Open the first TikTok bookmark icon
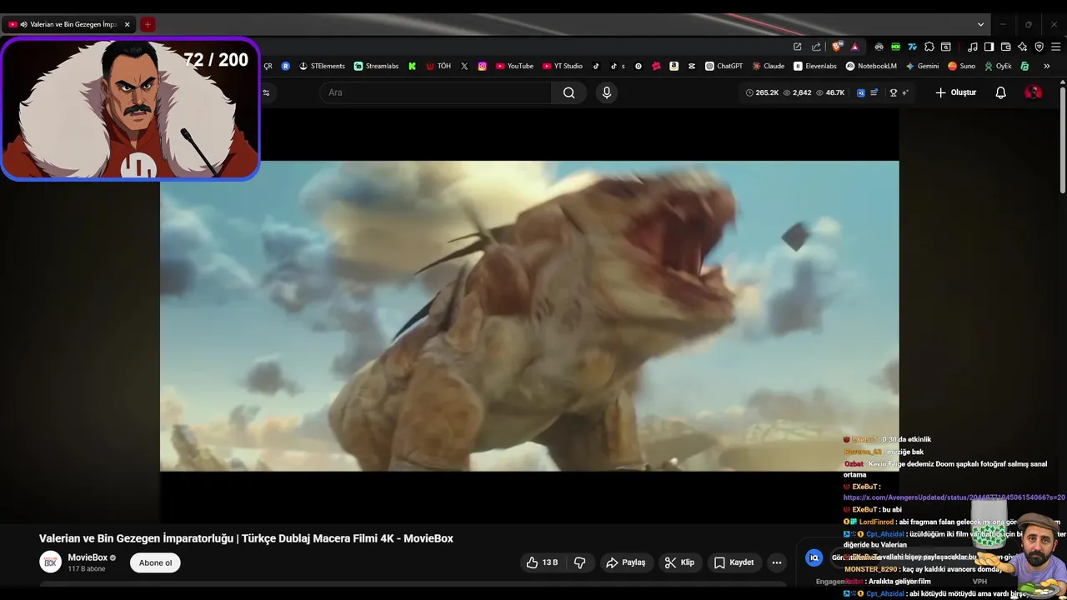 596,66
